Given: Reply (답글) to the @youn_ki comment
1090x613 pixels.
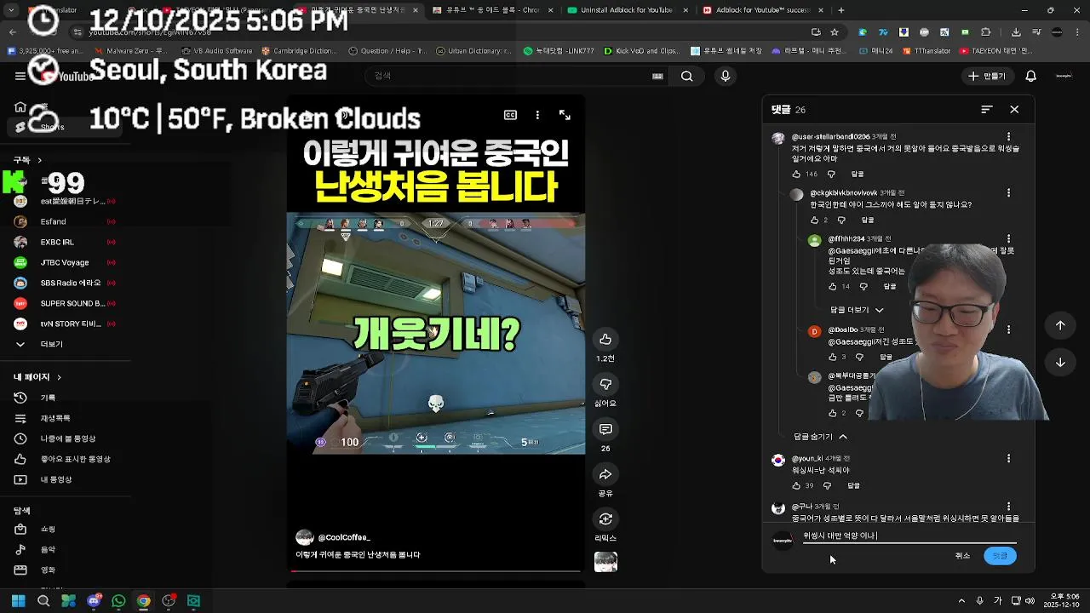Looking at the screenshot, I should tap(854, 486).
